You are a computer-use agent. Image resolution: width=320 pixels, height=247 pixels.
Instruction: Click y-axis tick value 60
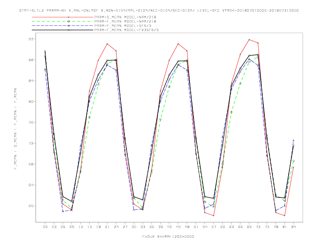pyautogui.click(x=31, y=206)
